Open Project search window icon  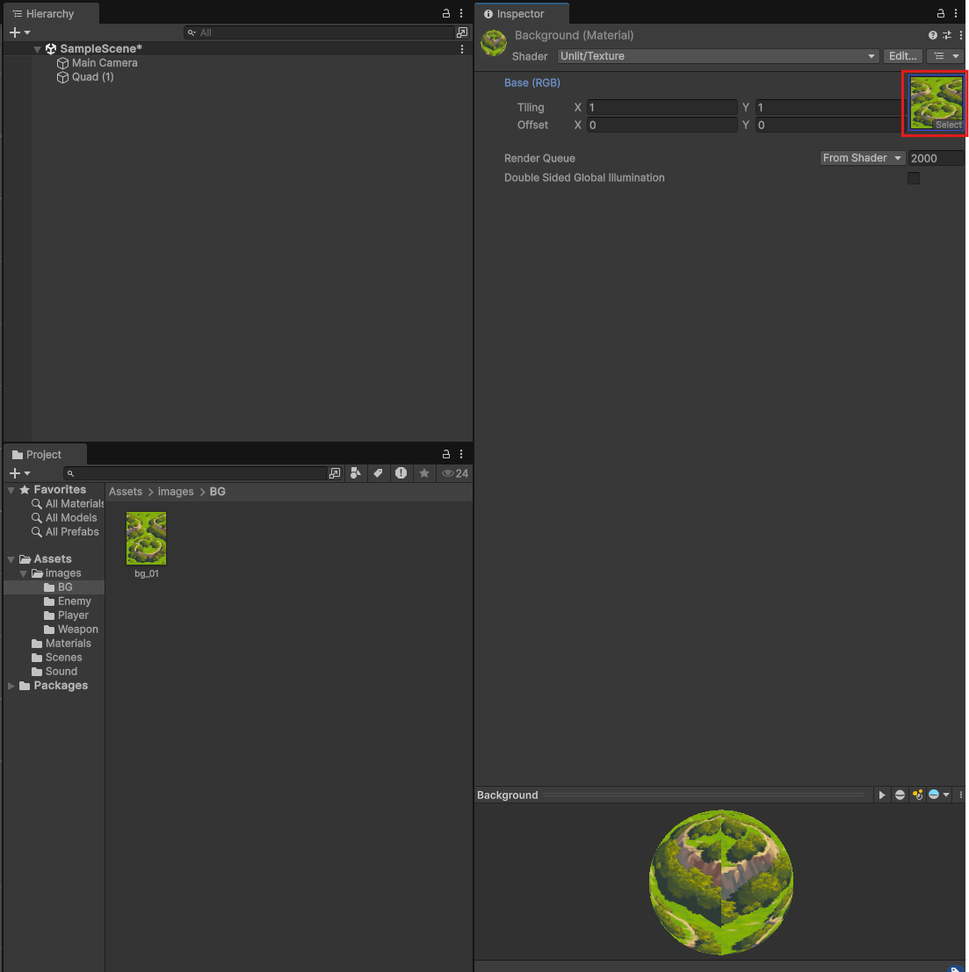pyautogui.click(x=335, y=473)
